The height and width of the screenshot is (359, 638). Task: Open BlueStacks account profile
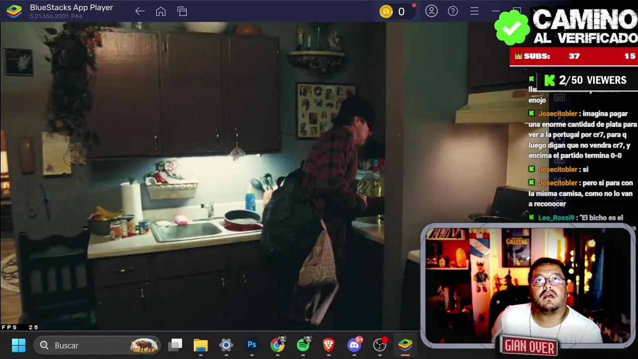(x=432, y=11)
